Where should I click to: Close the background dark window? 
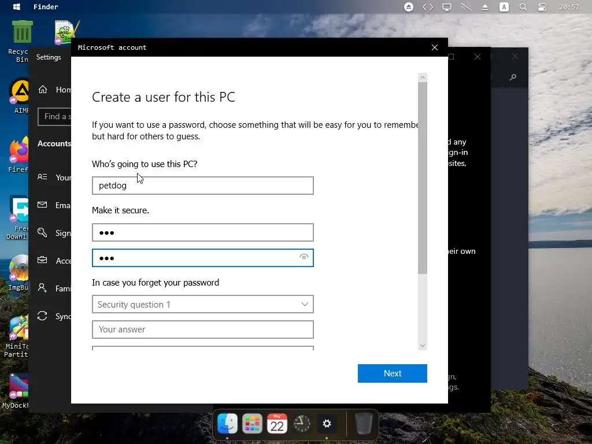click(515, 56)
